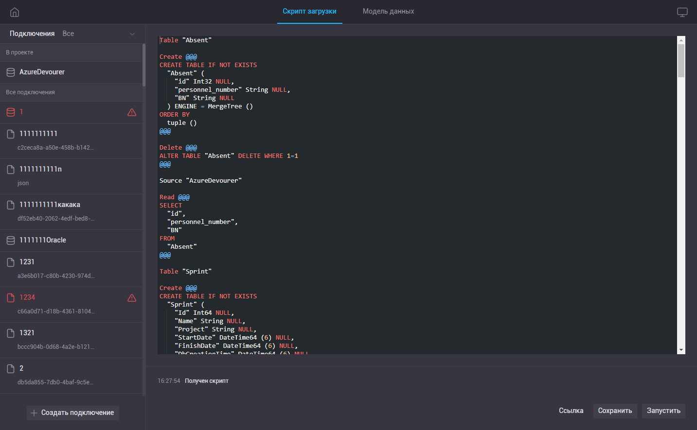This screenshot has width=697, height=430.
Task: Click the red database icon for connection 1
Action: 11,112
